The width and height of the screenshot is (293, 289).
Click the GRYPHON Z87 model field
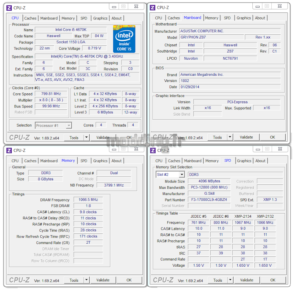[x=212, y=37]
